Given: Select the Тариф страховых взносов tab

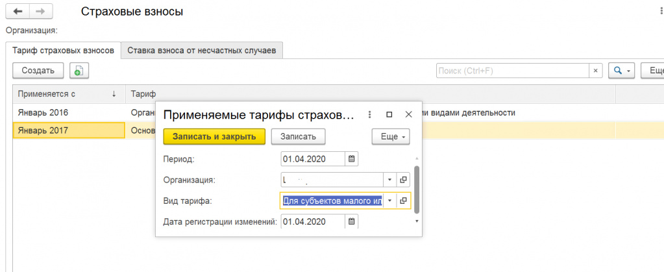Looking at the screenshot, I should [63, 50].
